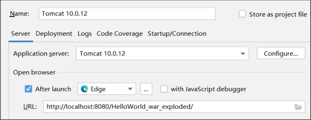Click the ellipsis button beside the browser dropdown
Viewport: 311px width, 120px height.
tap(146, 89)
